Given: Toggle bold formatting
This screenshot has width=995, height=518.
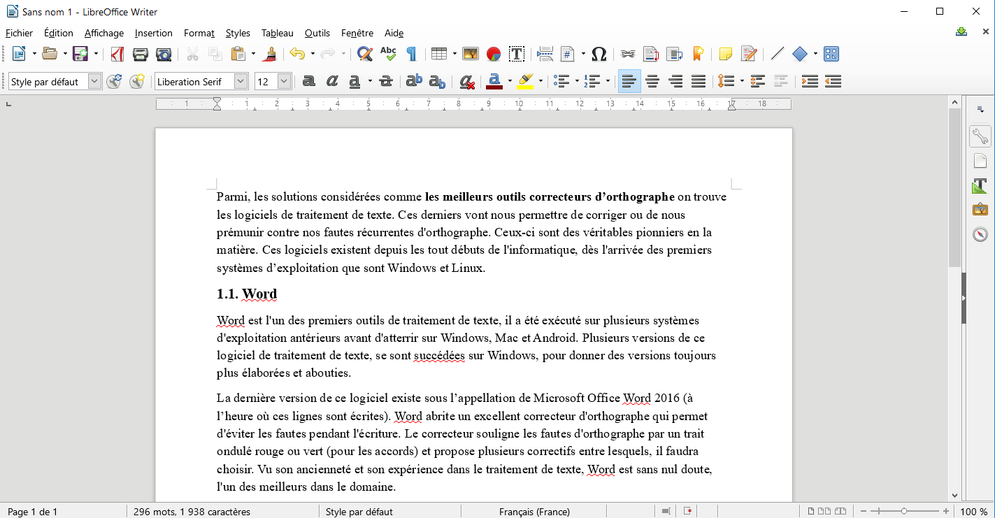Looking at the screenshot, I should (x=308, y=82).
